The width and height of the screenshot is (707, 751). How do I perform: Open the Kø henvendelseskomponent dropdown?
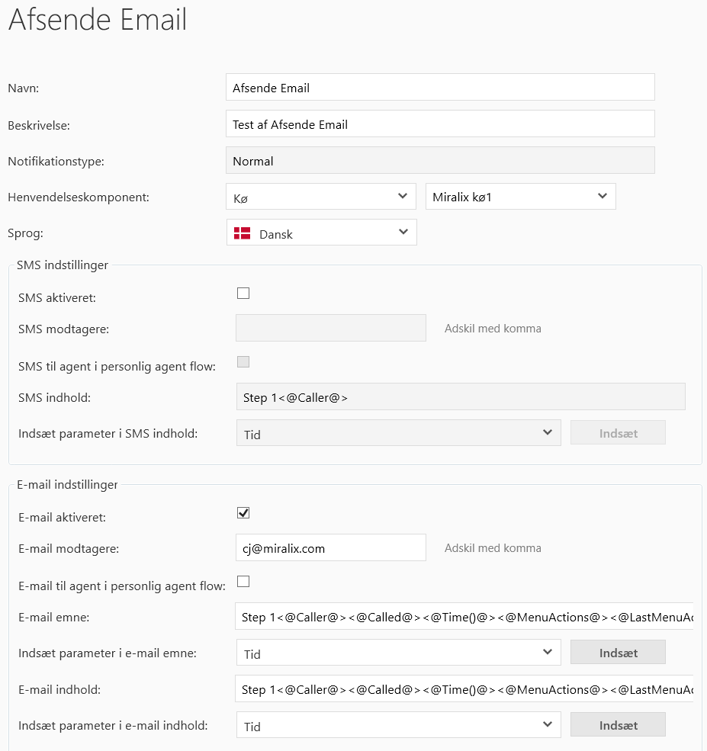coord(321,197)
